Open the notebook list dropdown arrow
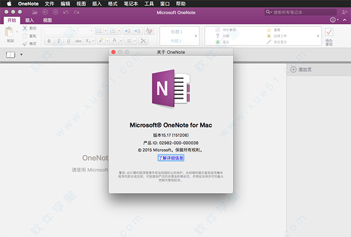The width and height of the screenshot is (351, 237). click(21, 54)
